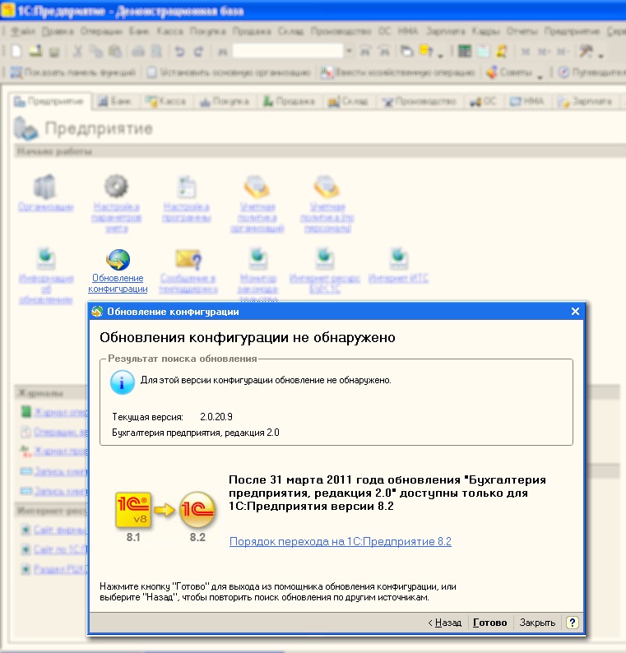Click the envelope icon Сообщение в техподдержку
The width and height of the screenshot is (626, 653).
(x=188, y=259)
